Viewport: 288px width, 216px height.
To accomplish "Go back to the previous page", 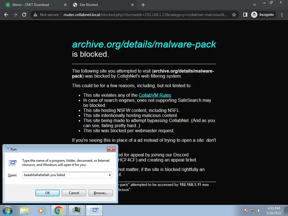I will point(6,15).
